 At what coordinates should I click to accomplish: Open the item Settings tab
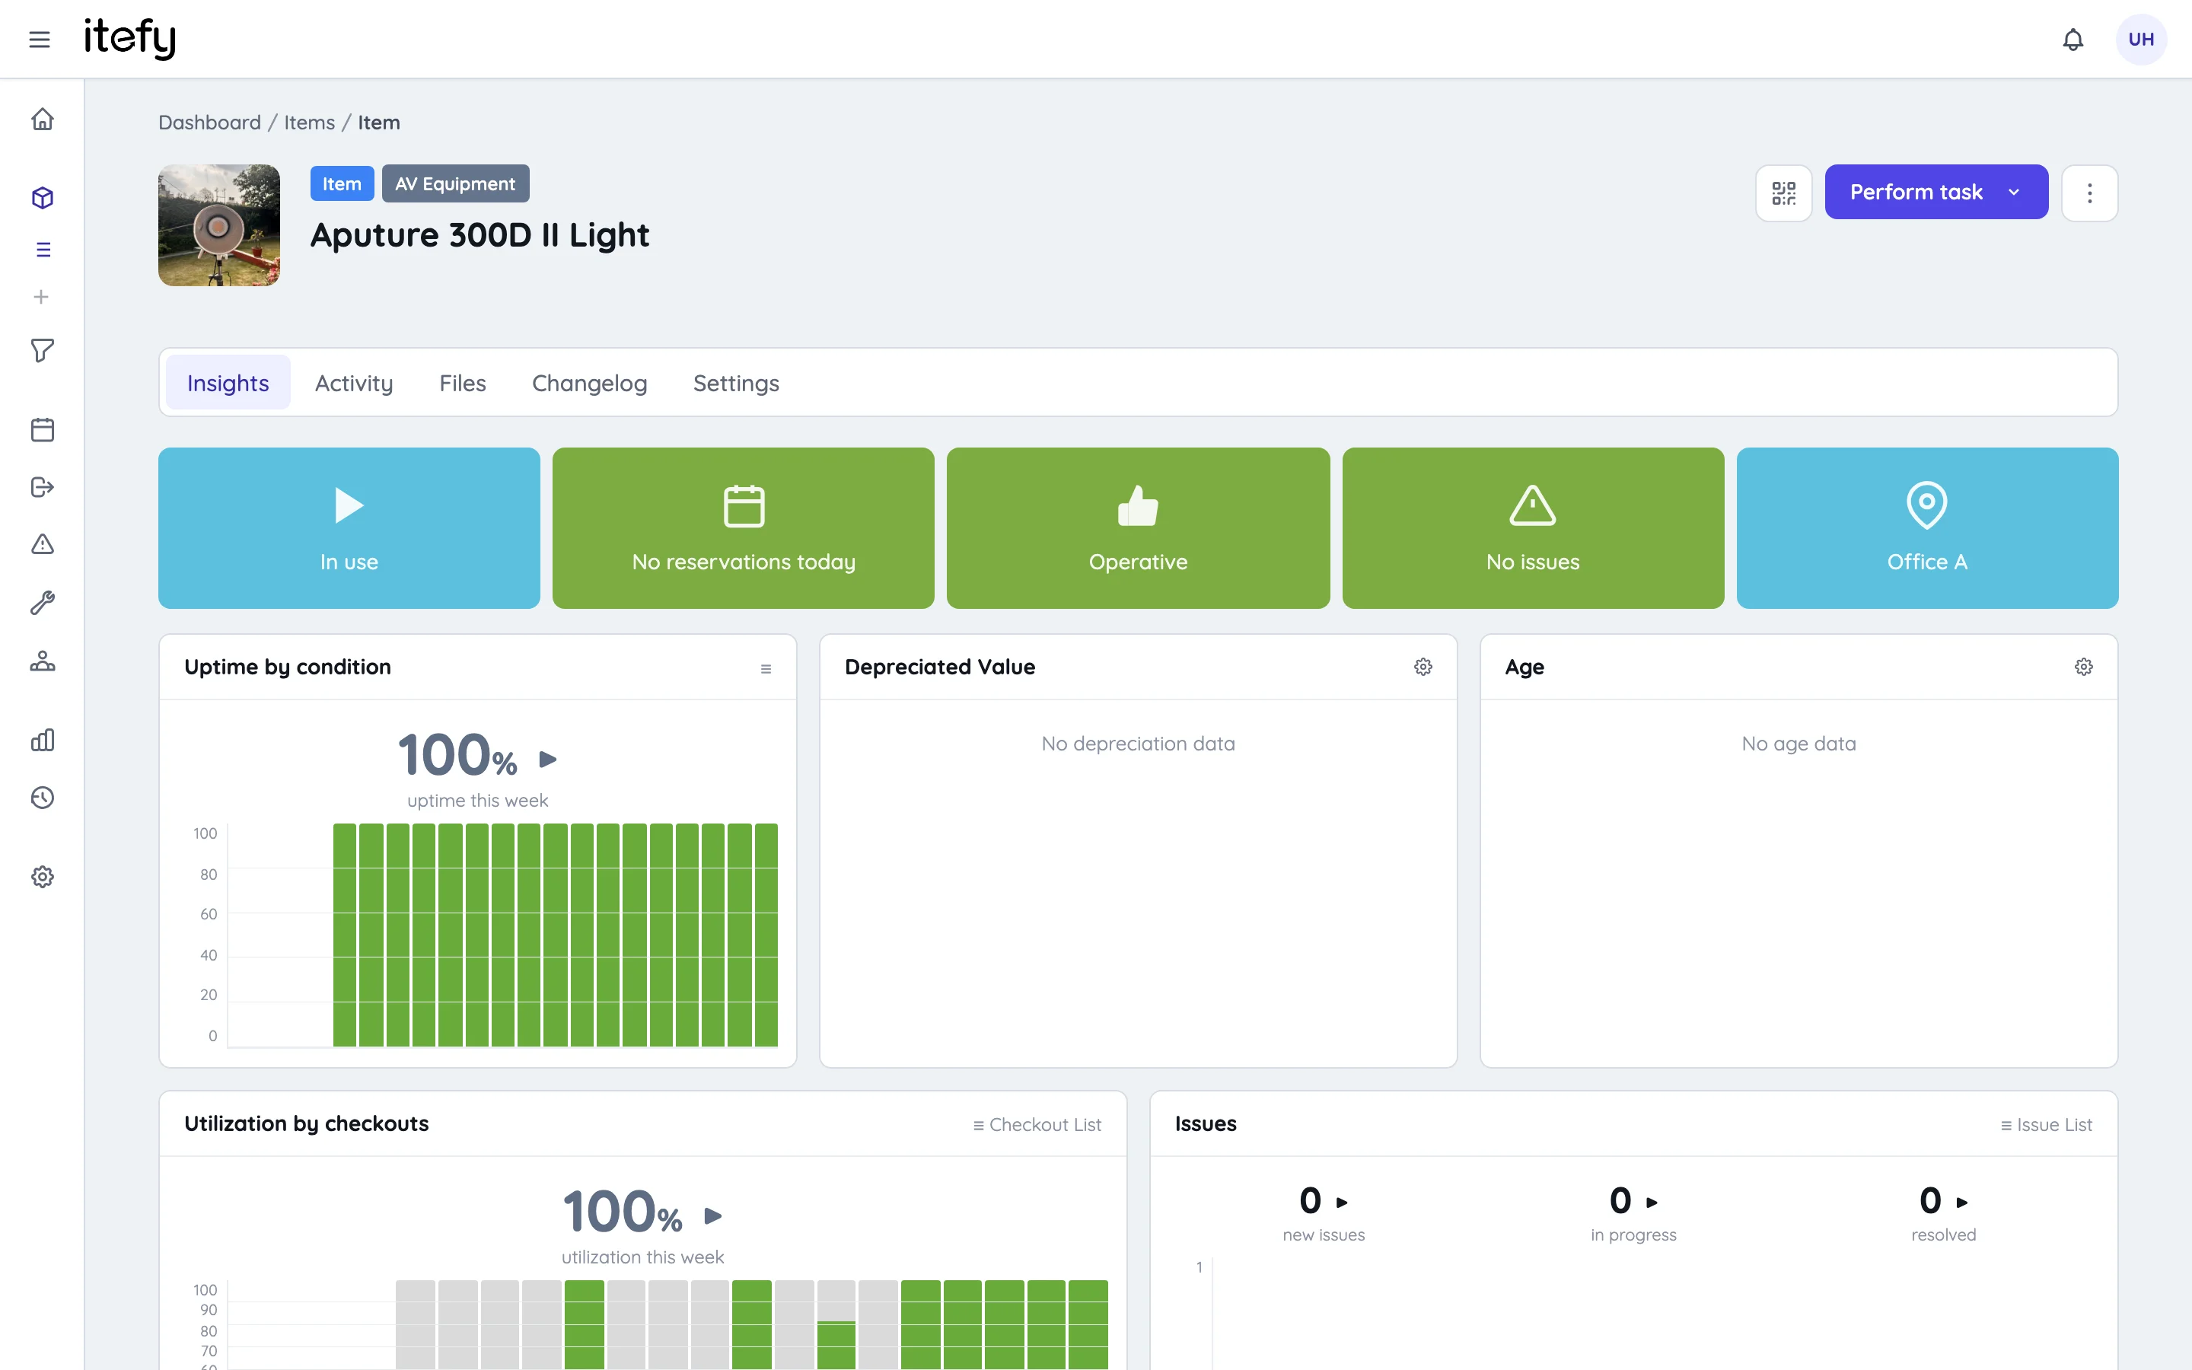737,384
